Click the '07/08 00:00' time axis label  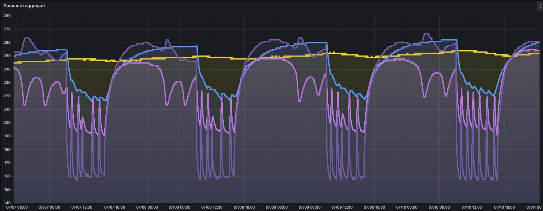(x=147, y=207)
